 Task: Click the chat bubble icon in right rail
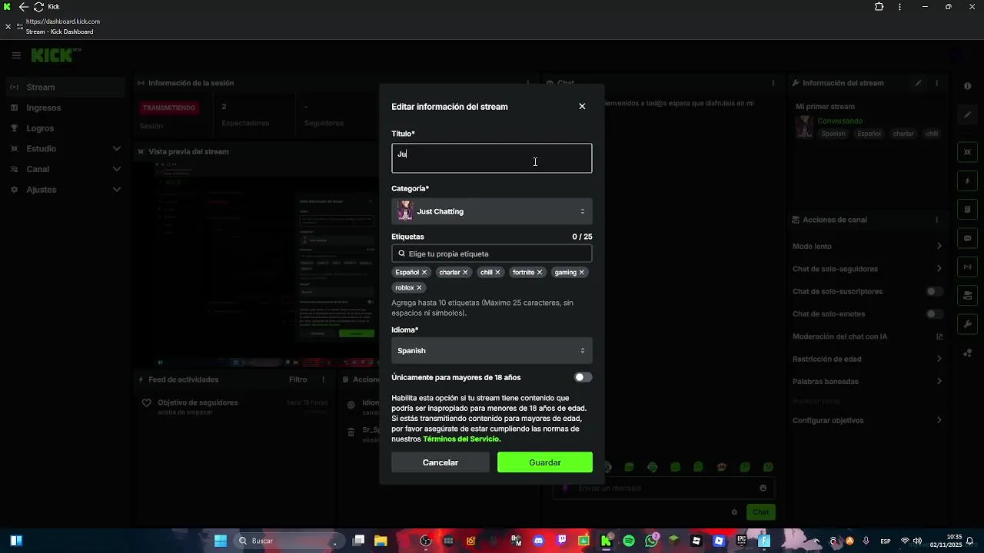(x=968, y=238)
